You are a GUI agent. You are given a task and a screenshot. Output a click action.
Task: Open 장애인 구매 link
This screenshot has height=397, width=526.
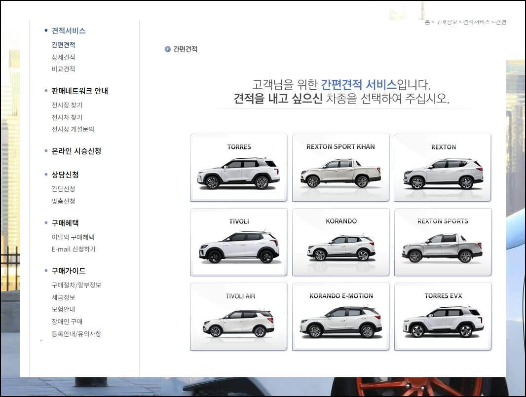point(67,321)
